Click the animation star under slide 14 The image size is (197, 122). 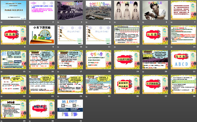pos(172,47)
